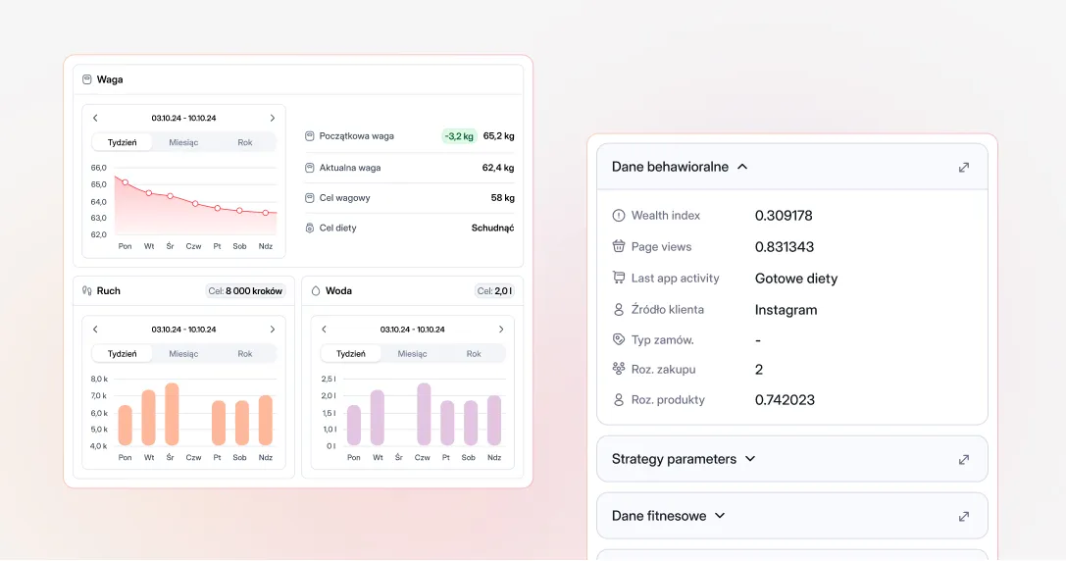This screenshot has height=561, width=1066.
Task: Click the date range in Waga chart
Action: [183, 118]
